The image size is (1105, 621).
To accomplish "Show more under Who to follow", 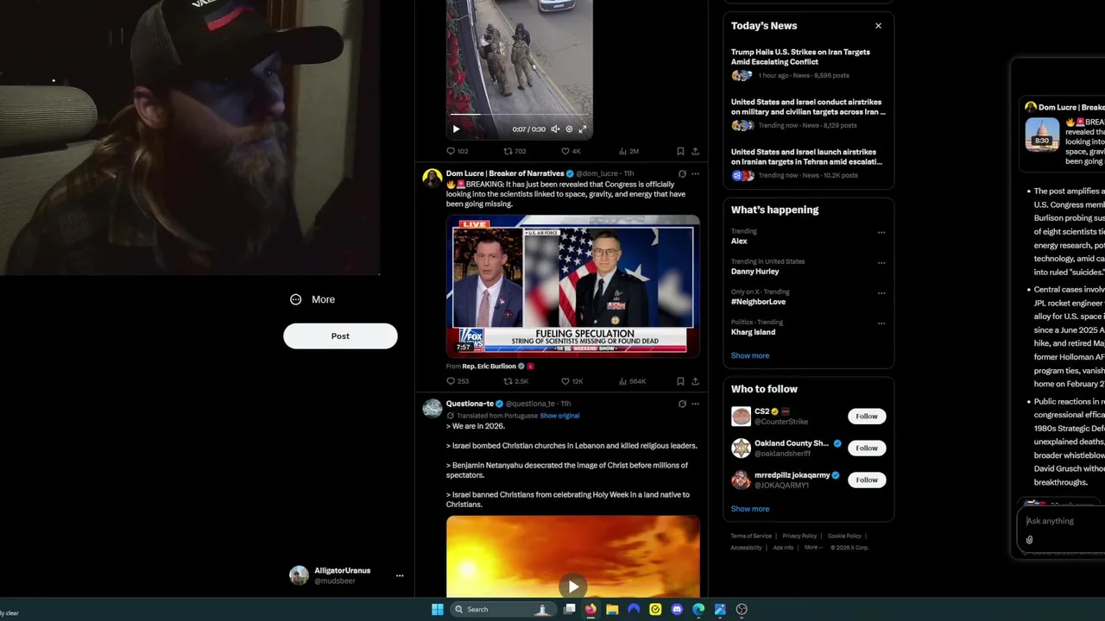I will (x=749, y=509).
